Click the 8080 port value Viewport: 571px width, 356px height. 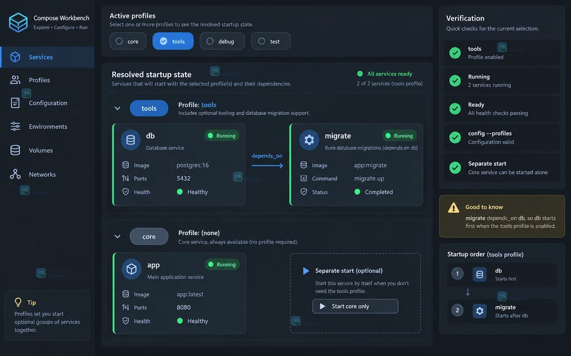pos(183,307)
